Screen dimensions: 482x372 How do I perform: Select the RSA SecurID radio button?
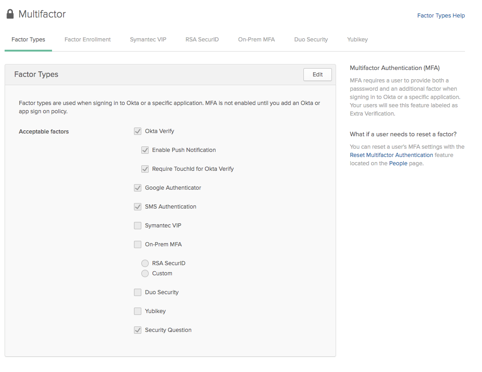point(145,263)
